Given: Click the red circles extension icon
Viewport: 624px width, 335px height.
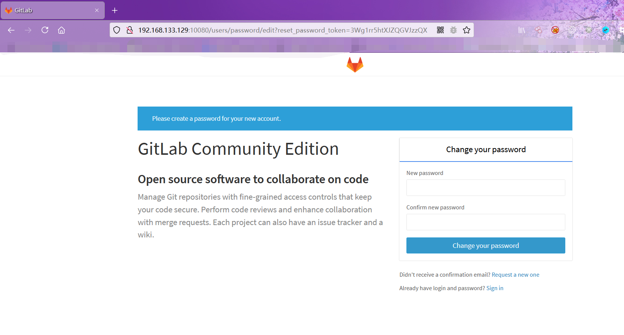Looking at the screenshot, I should [538, 30].
